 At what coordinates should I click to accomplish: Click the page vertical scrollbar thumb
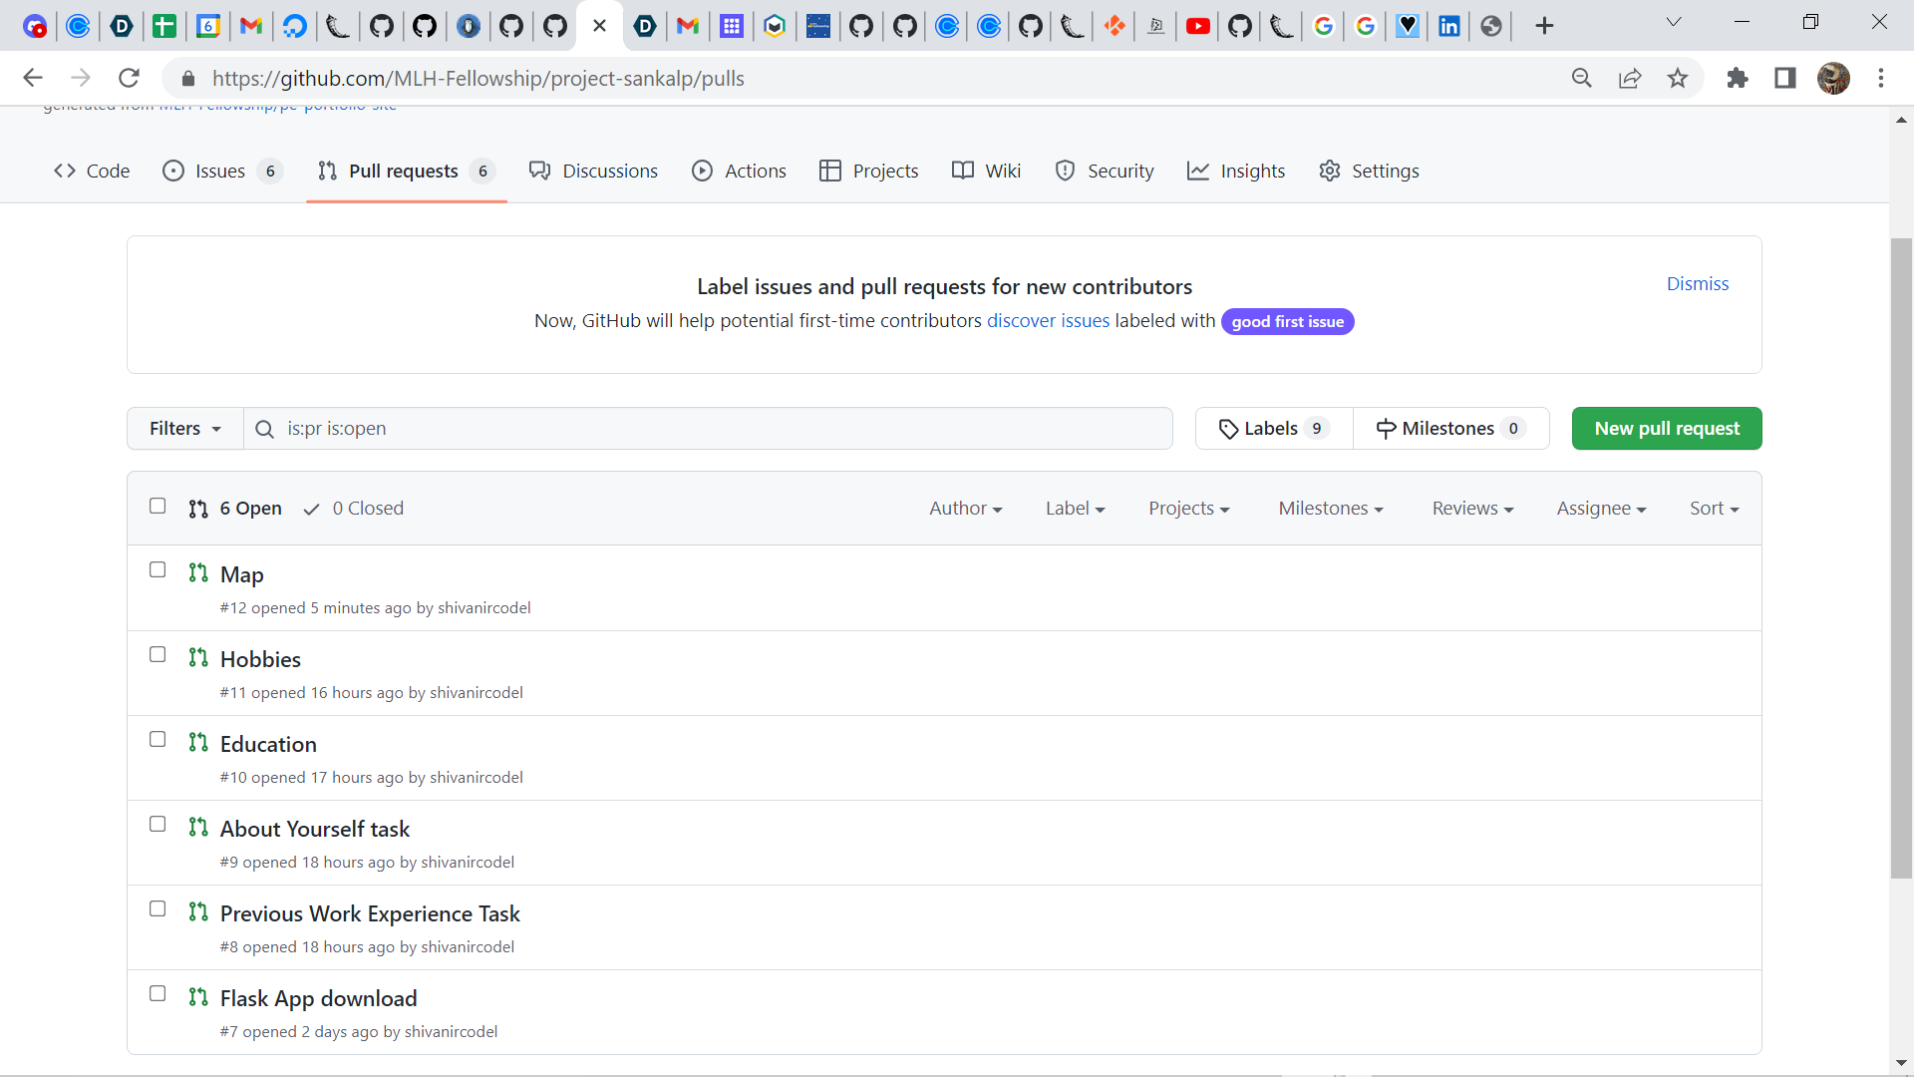click(1901, 558)
